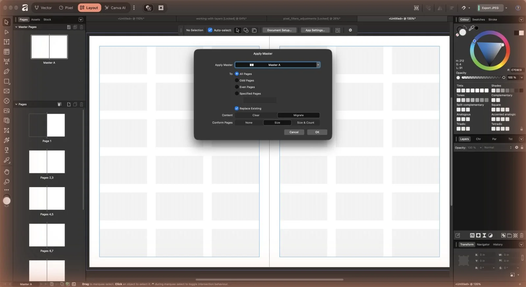This screenshot has width=526, height=287.
Task: Activate the Place Image tool
Action: coord(6,111)
